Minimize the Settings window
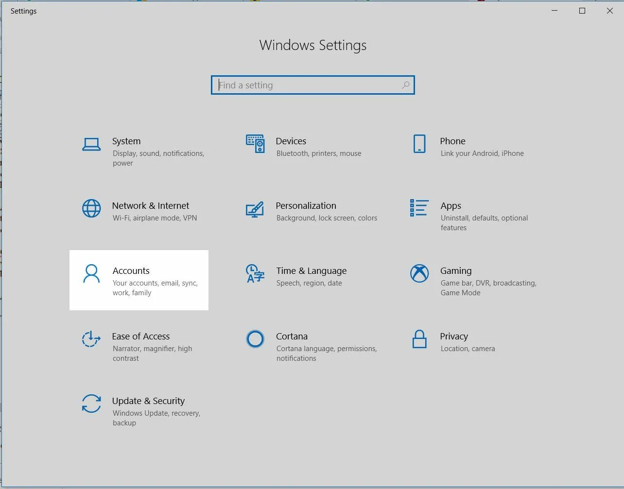The image size is (624, 489). coord(555,11)
